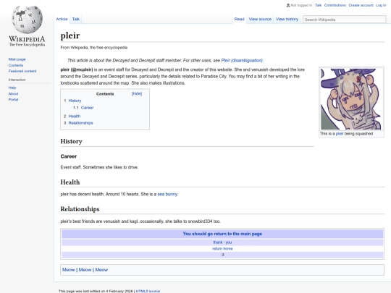Click the Health section heading
Image resolution: width=391 pixels, height=293 pixels.
point(70,182)
